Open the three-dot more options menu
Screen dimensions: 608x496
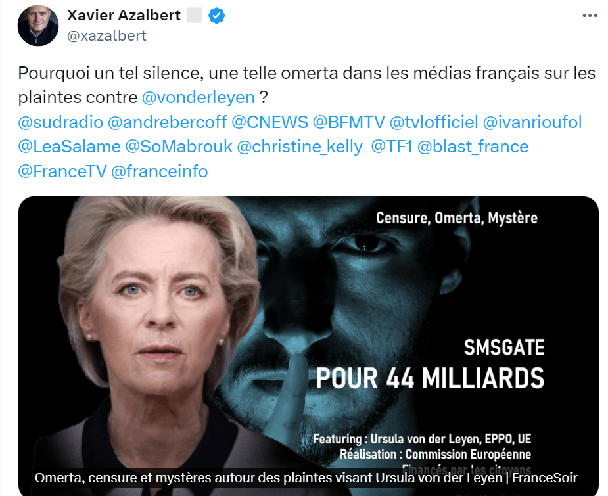click(x=590, y=16)
